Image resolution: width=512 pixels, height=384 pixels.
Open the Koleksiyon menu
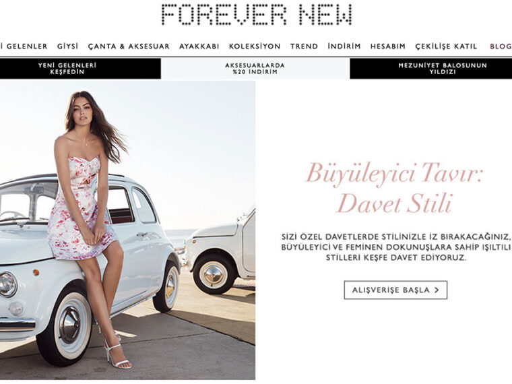tap(255, 46)
